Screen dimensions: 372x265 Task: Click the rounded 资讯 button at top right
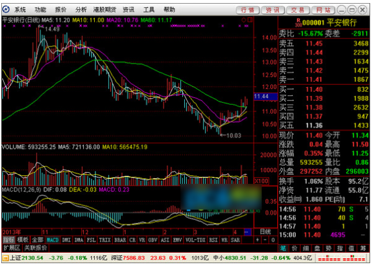coord(273,10)
